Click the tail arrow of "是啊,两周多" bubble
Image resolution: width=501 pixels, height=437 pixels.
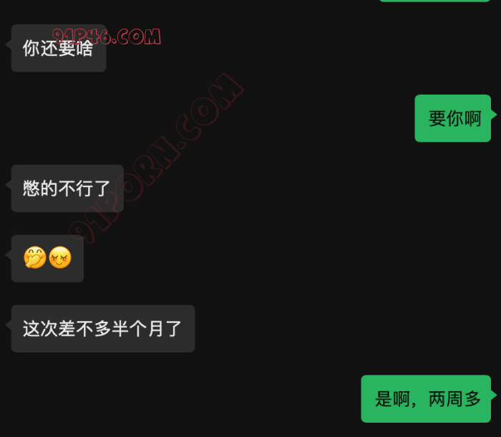(x=494, y=395)
